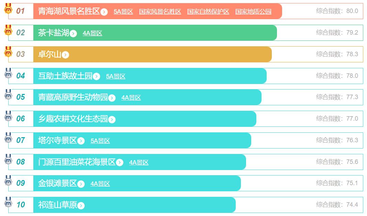
Task: Open the 国家风景名胜区 tag link
Action: [x=160, y=12]
